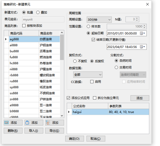Click the row indicator arrow beside ag888
Viewport: 160px width, 146px height.
(6, 39)
